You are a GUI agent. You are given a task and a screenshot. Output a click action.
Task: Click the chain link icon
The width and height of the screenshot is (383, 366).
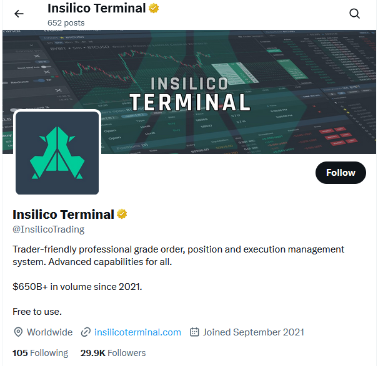click(x=86, y=332)
